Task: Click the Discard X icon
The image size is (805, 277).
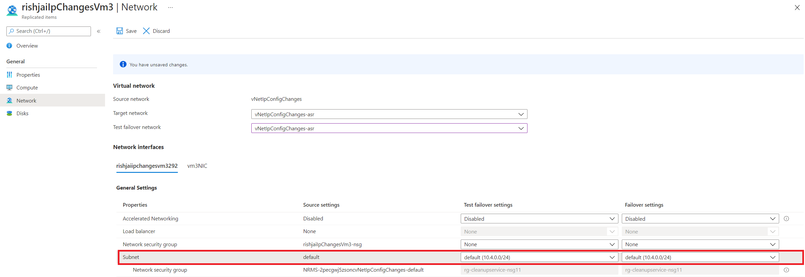Action: tap(146, 31)
